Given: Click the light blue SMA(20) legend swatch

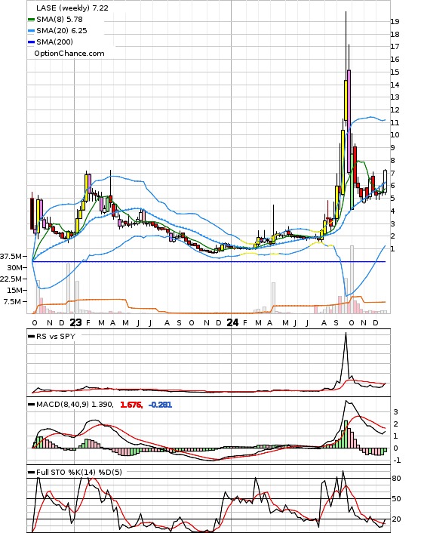Looking at the screenshot, I should click(x=31, y=31).
